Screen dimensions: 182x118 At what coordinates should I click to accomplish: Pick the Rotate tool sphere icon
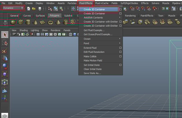click(x=5, y=66)
